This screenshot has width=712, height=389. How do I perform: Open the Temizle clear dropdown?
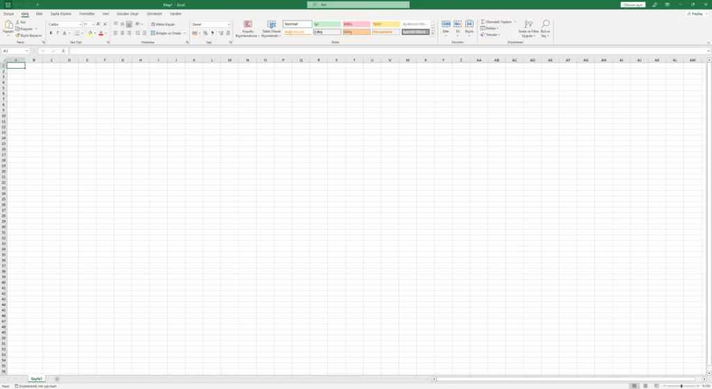pyautogui.click(x=490, y=35)
